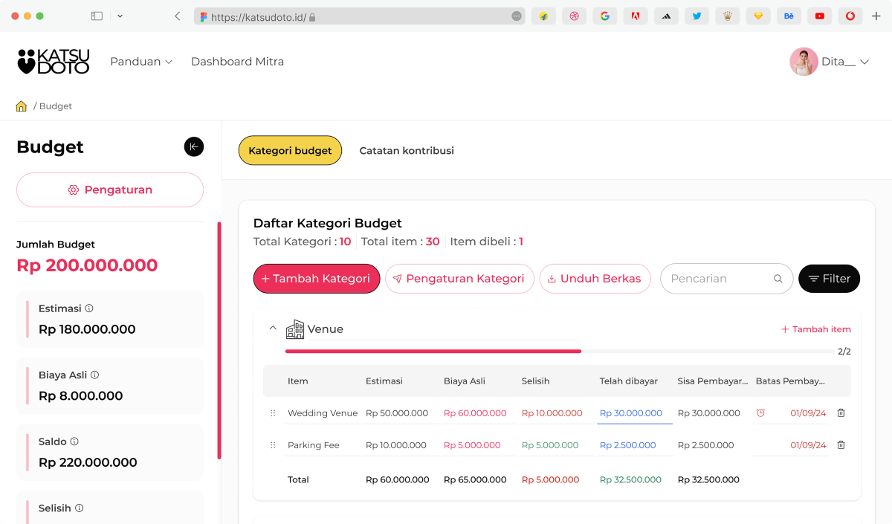This screenshot has height=524, width=892.
Task: Click drag handle of Wedding Venue row
Action: 273,413
